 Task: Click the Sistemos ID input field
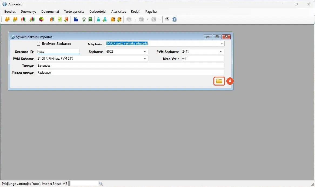pyautogui.click(x=58, y=52)
